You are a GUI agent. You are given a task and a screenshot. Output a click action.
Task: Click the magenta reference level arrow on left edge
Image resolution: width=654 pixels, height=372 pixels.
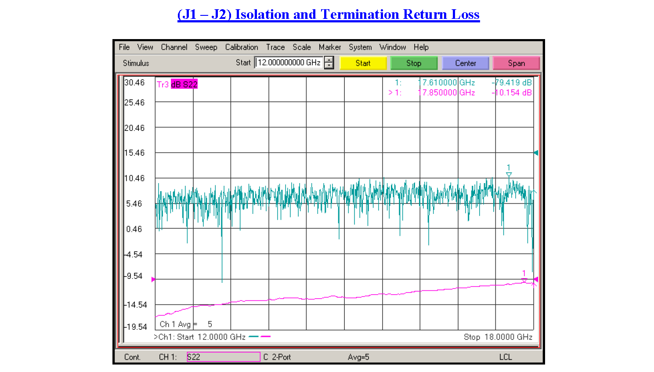(x=153, y=279)
